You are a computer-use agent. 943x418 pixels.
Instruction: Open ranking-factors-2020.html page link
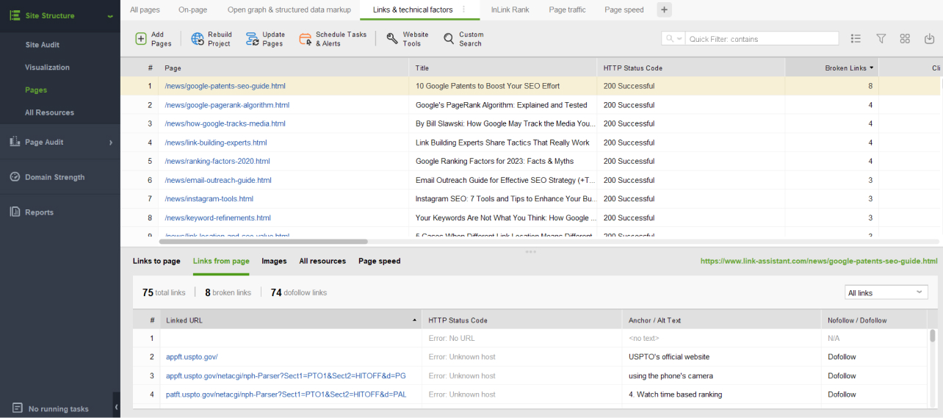[217, 161]
